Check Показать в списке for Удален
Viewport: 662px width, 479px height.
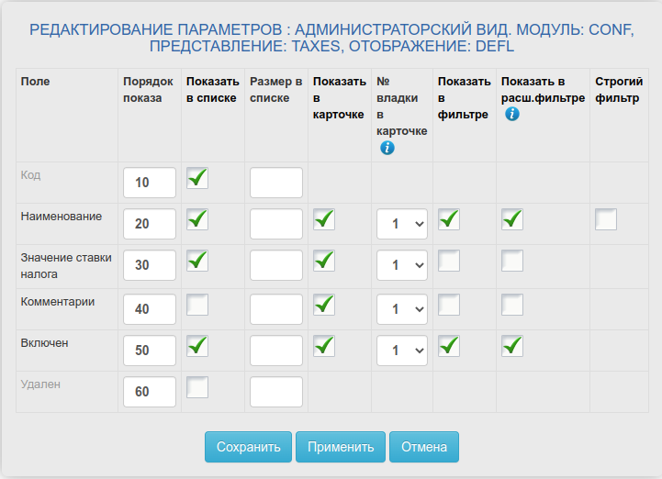[196, 387]
